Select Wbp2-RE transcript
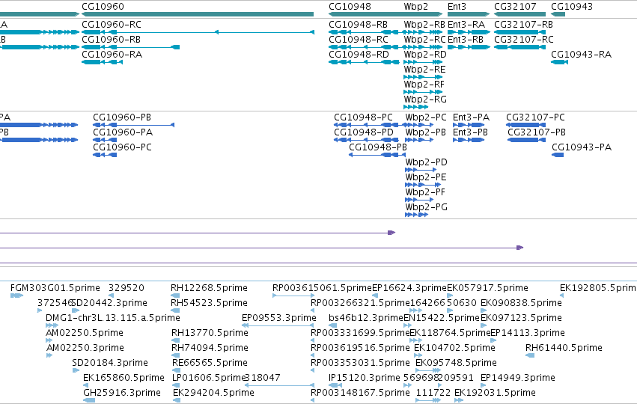 [x=423, y=77]
